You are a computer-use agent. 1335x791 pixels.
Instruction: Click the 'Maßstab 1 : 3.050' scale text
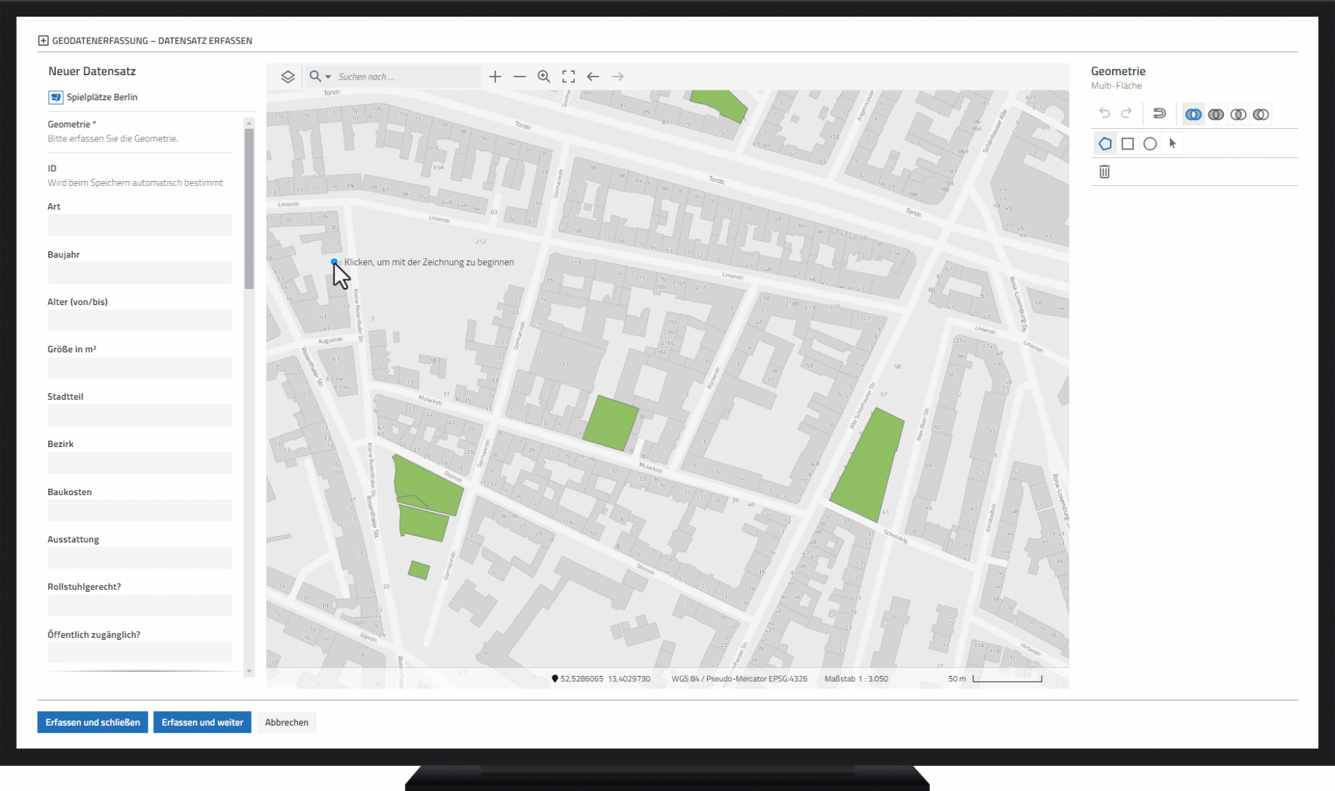coord(856,679)
